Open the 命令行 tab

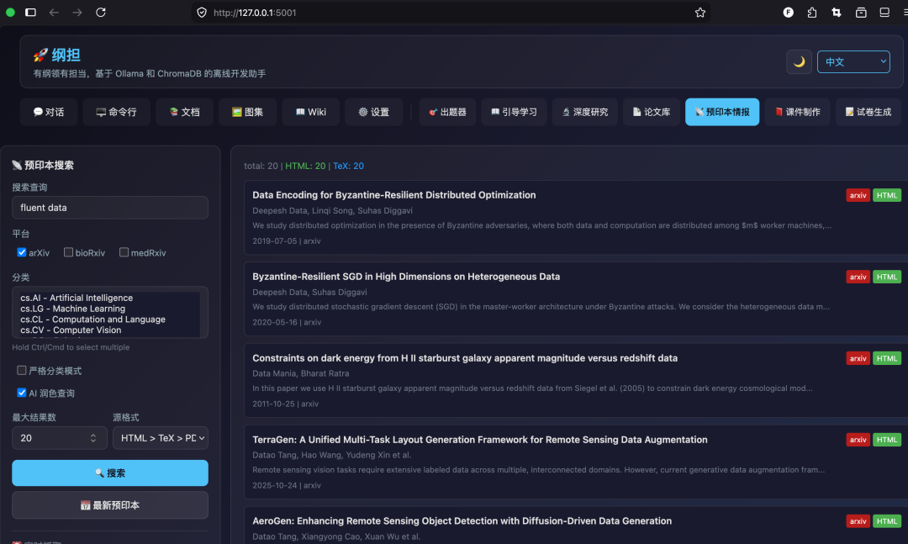pos(116,112)
